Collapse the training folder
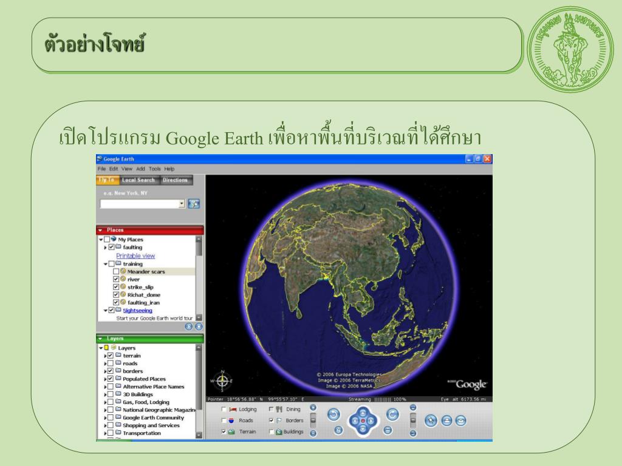Screen dimensions: 622x466 pos(106,264)
